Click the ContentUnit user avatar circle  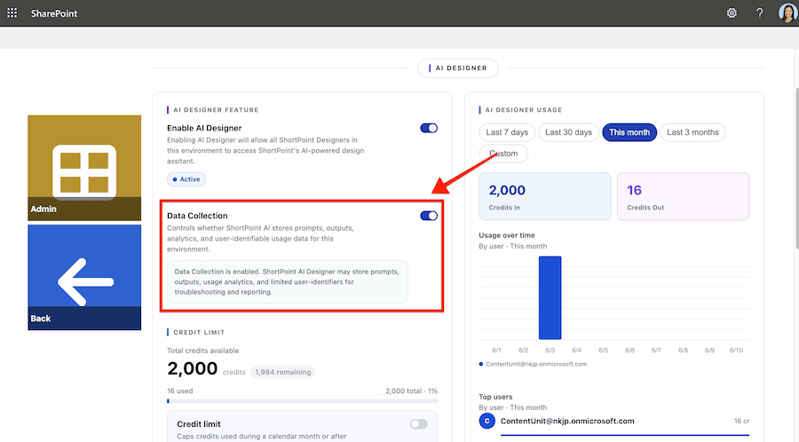point(487,421)
